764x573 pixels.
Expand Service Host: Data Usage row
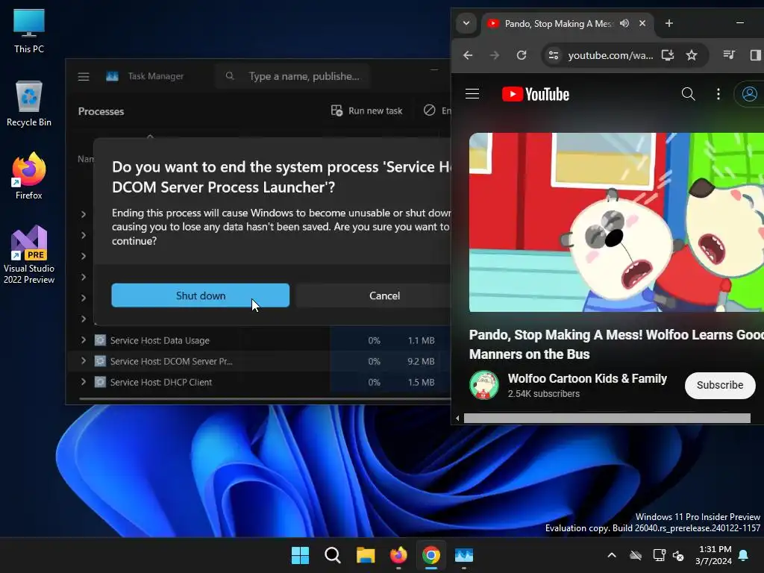pyautogui.click(x=84, y=340)
